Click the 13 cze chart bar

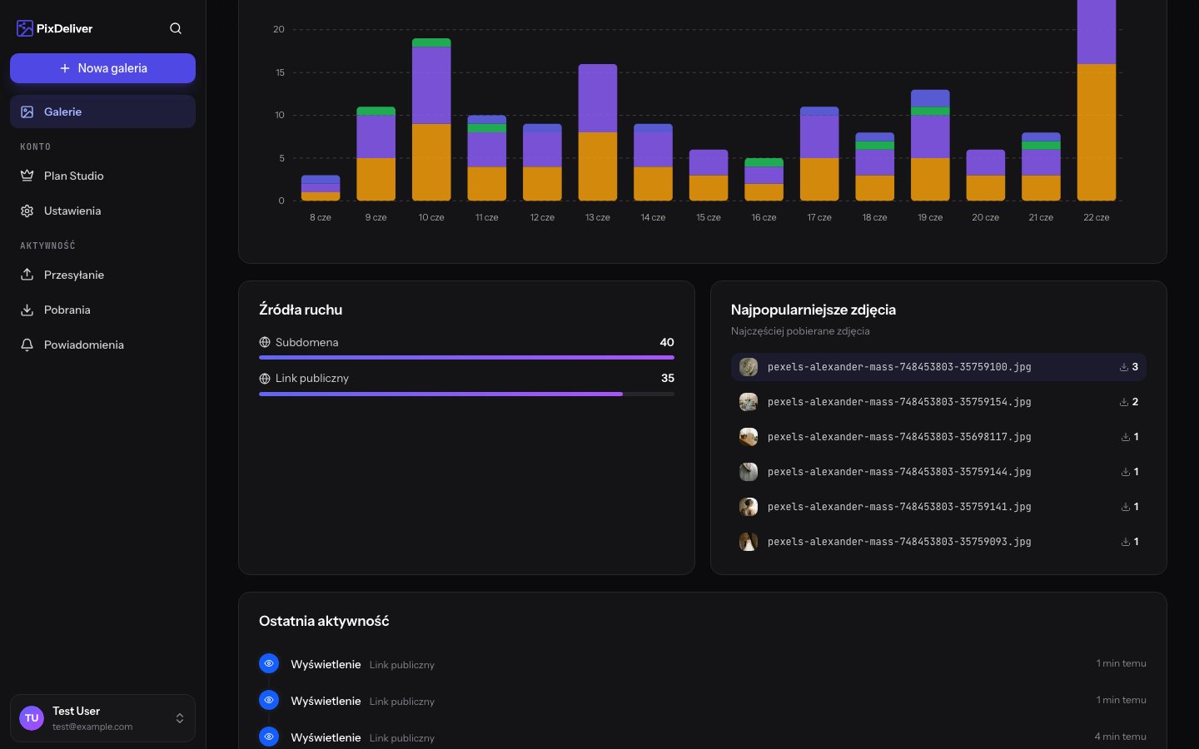click(x=598, y=132)
